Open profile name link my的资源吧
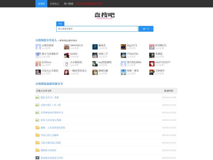213x160 pixels. [x=105, y=62]
